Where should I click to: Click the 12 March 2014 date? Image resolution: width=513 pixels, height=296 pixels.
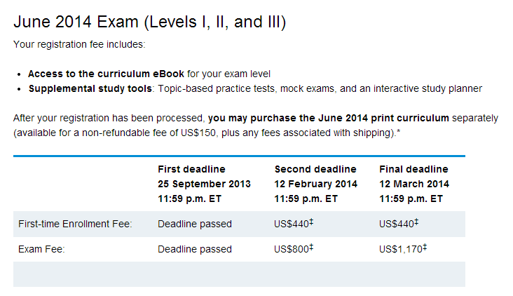pos(414,184)
